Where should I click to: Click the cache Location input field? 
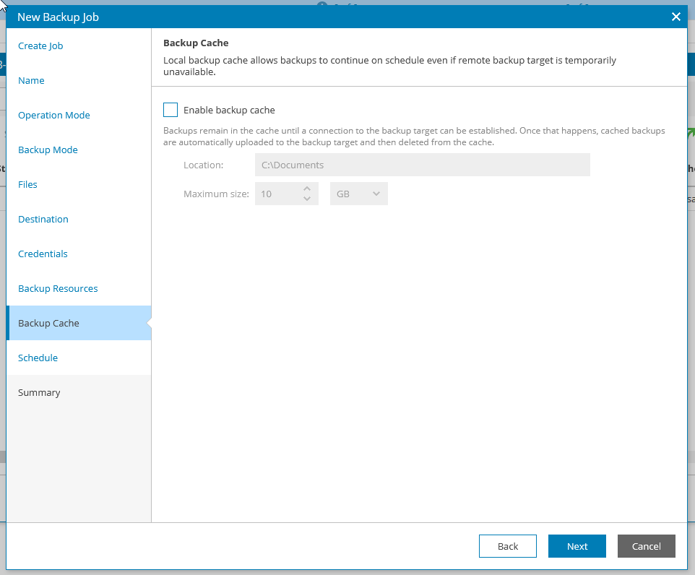423,165
